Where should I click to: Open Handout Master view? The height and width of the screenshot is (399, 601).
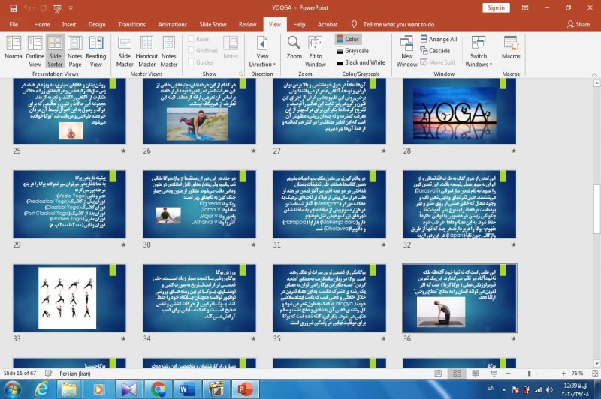146,49
